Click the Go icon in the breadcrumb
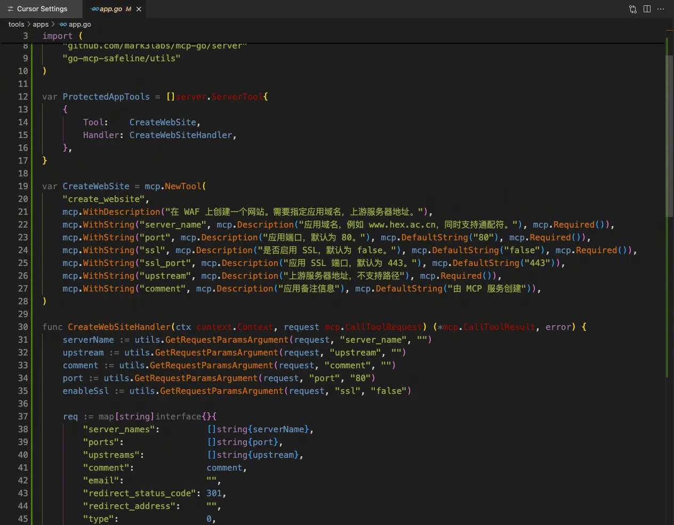The image size is (674, 525). pyautogui.click(x=63, y=25)
